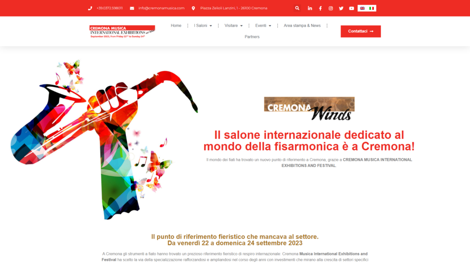Click the Contattaci button
The height and width of the screenshot is (264, 470).
(361, 31)
